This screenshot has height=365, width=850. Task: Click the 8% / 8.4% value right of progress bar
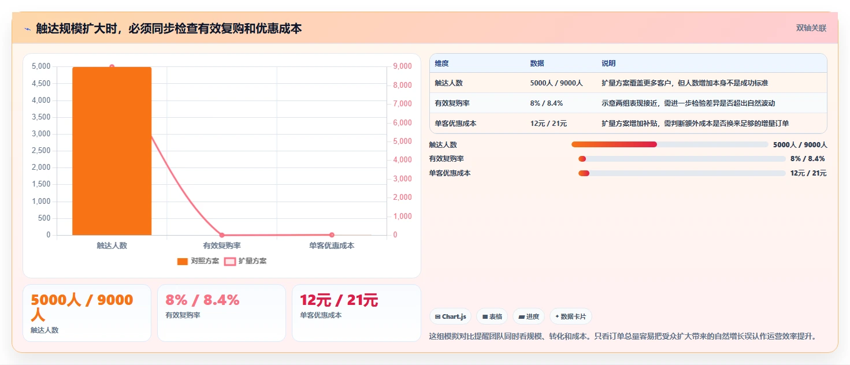pos(807,159)
